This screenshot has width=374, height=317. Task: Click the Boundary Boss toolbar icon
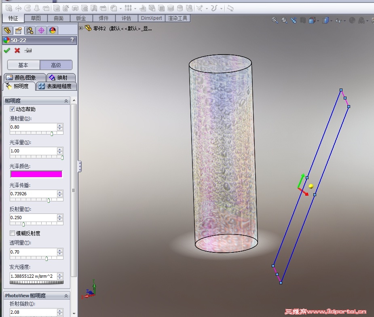[46, 8]
